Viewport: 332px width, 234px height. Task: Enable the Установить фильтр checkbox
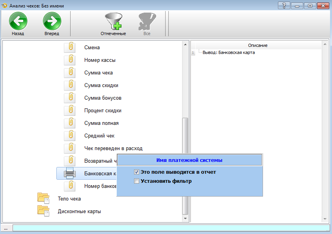(x=136, y=182)
